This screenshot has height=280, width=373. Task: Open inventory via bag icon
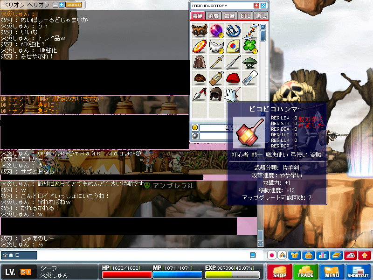tap(309, 255)
